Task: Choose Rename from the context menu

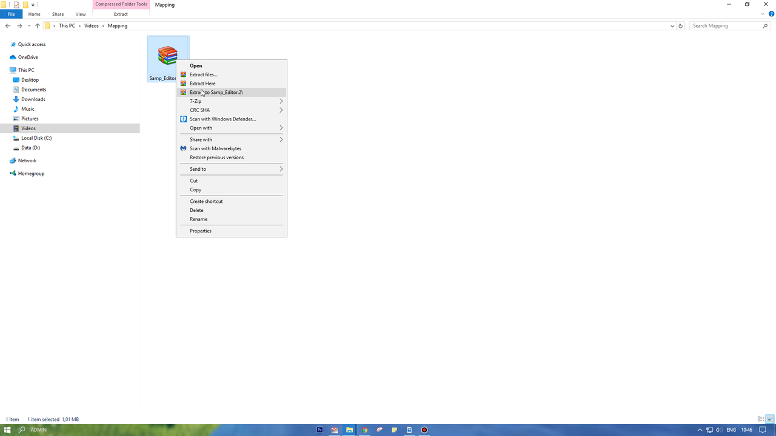Action: point(231,219)
